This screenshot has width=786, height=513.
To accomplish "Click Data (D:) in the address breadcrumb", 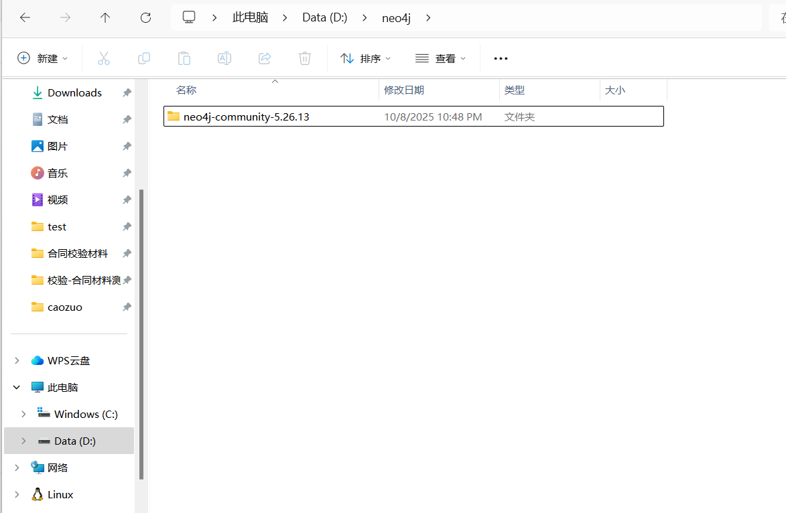I will (325, 17).
